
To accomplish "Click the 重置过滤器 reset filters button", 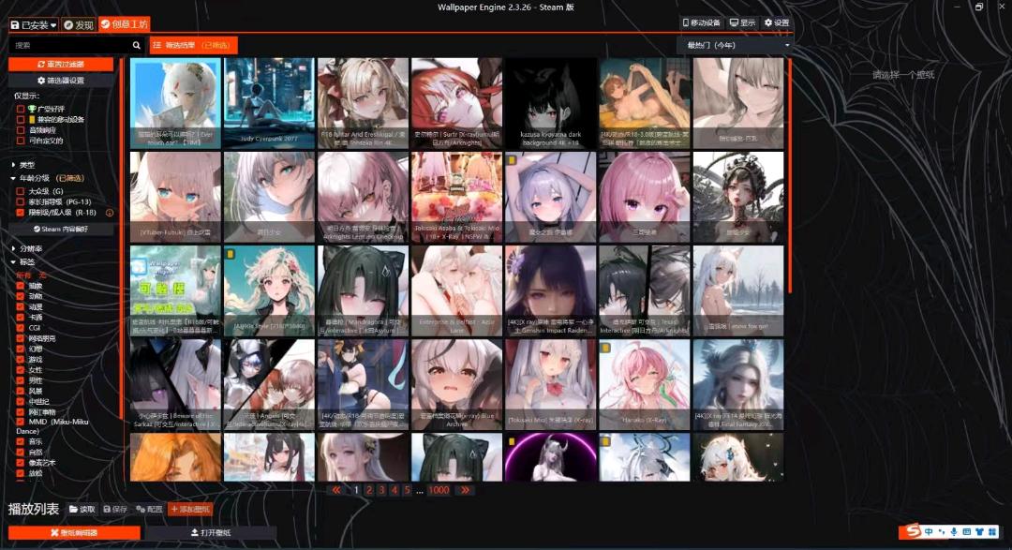I will (x=61, y=65).
